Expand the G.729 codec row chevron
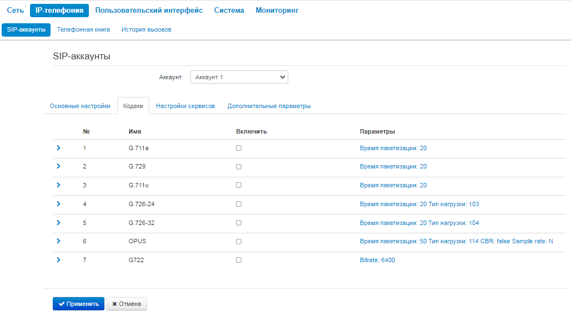This screenshot has height=317, width=571. click(58, 166)
